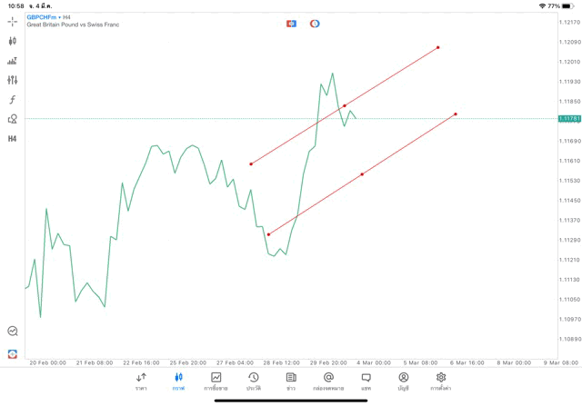Open the drawing objects shapes icon

[12, 119]
